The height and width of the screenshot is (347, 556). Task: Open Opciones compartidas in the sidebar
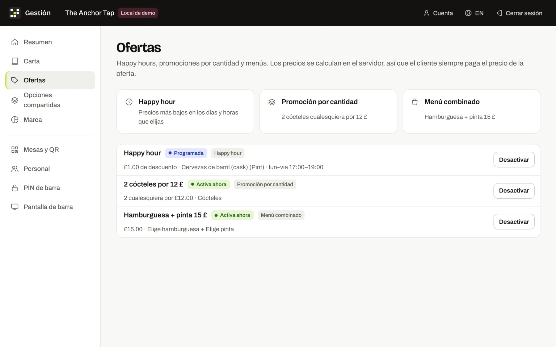(x=50, y=100)
